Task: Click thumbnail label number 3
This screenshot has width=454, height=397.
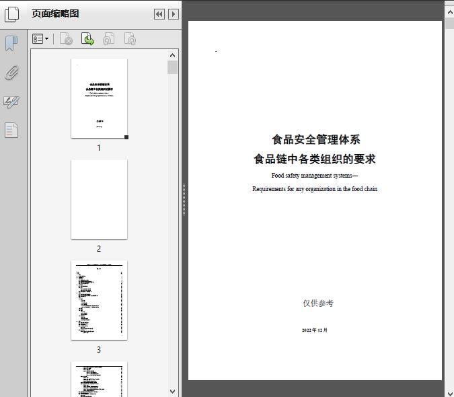Action: [x=99, y=350]
